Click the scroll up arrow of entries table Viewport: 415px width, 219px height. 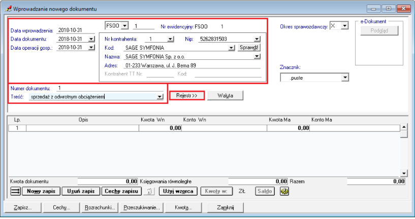(404, 127)
